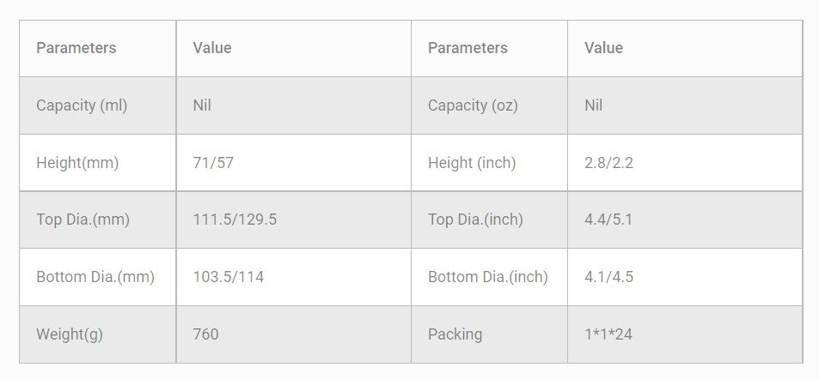Click the Top Dia.(mm) parameter
Screen dimensions: 819x379
(83, 220)
